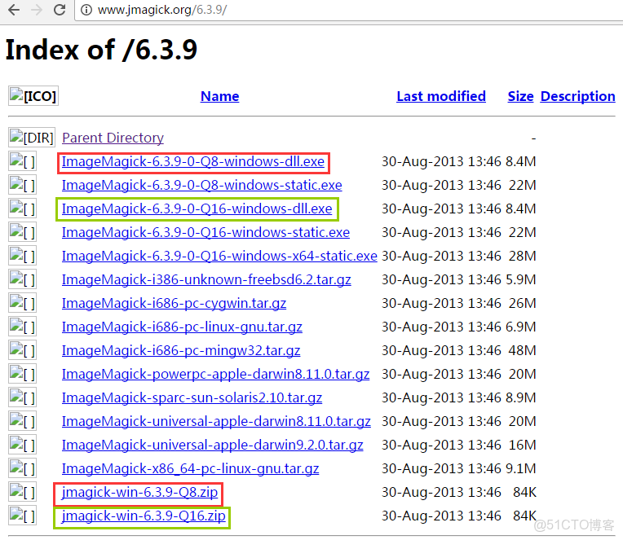Click the 6.9M size of the i686-pc-linux-gnu row
623x540 pixels.
[x=521, y=327]
